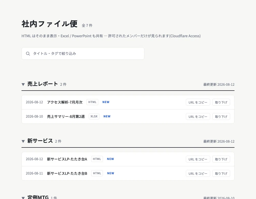The height and width of the screenshot is (199, 256).
Task: Click 最終更新 2026-08-12 in 売上レポート header
Action: click(219, 84)
